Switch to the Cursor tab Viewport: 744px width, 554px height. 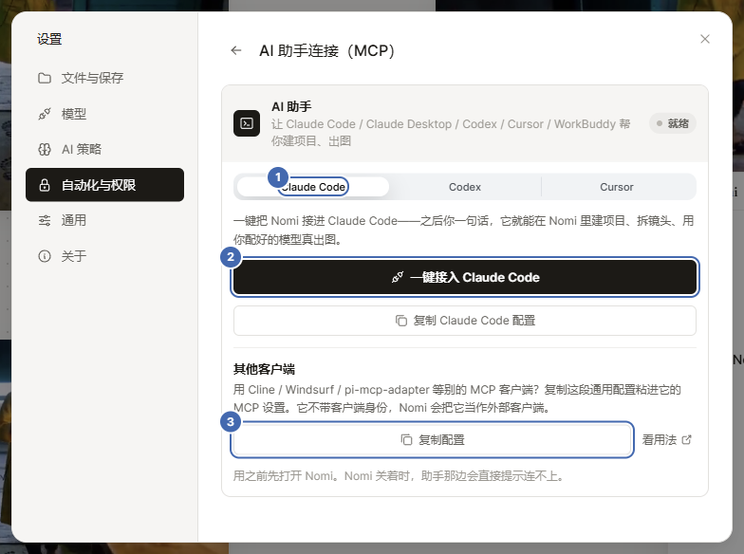click(617, 187)
